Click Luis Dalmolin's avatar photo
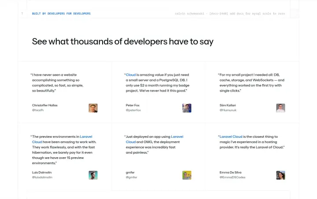This screenshot has width=317, height=199. point(93,175)
